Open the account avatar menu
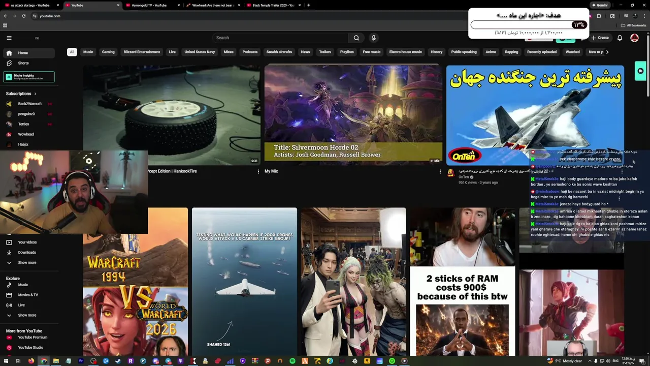 click(634, 38)
